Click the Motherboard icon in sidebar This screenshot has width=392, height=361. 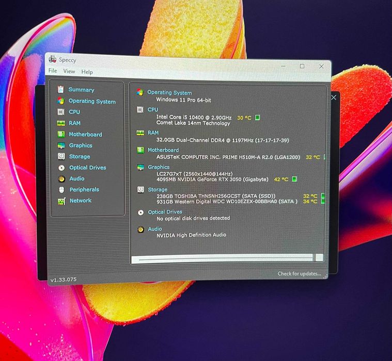[61, 134]
